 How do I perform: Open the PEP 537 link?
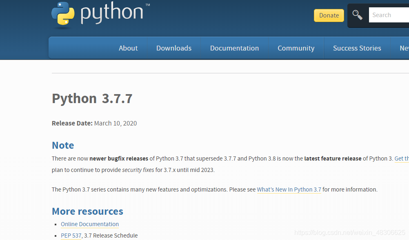(x=71, y=236)
